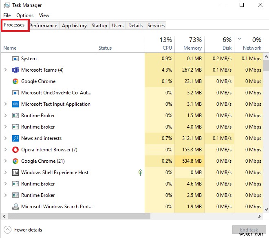The height and width of the screenshot is (238, 269).
Task: Click the vertical scrollbar thumb
Action: [266, 65]
